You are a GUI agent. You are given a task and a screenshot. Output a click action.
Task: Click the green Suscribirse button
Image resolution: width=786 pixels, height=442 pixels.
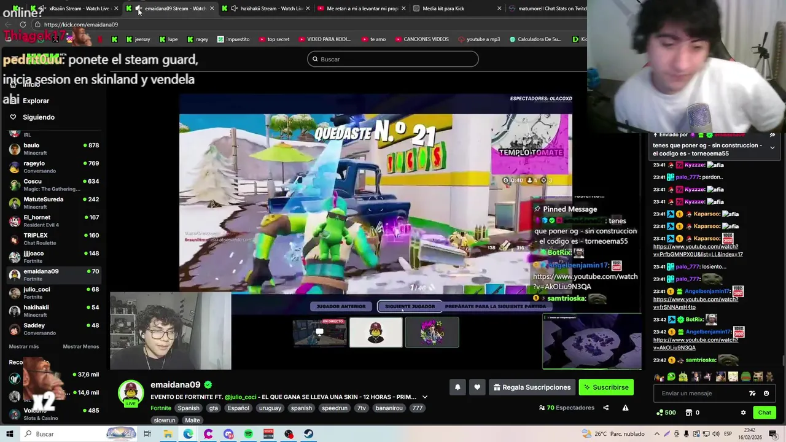pos(606,387)
